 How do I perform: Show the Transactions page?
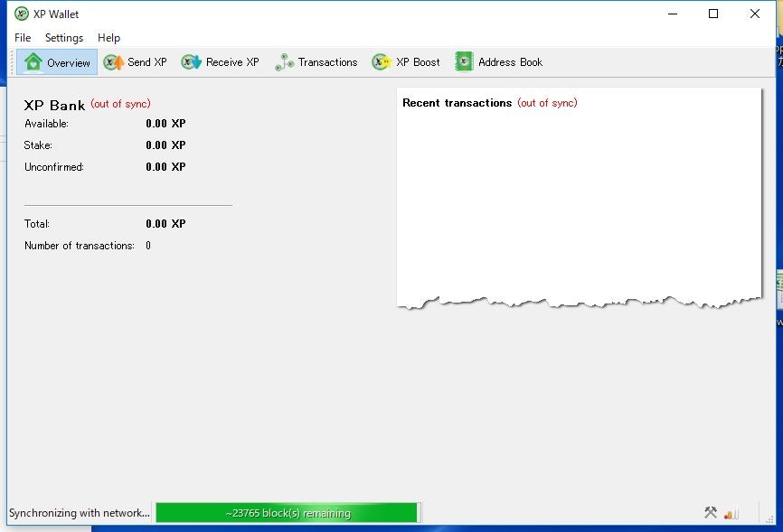316,62
